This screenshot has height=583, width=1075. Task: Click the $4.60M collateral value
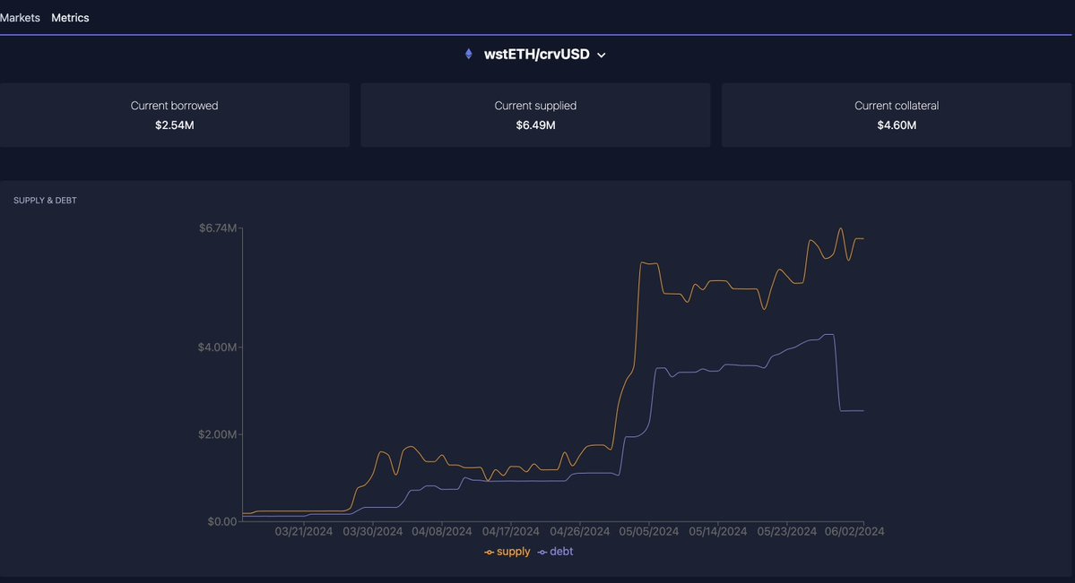pyautogui.click(x=897, y=125)
